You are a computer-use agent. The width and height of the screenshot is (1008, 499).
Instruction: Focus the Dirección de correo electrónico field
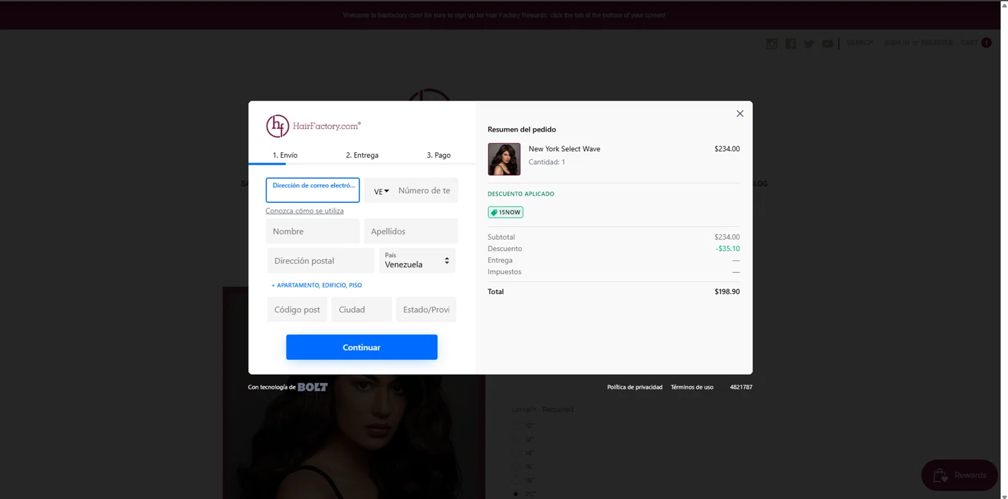point(312,190)
